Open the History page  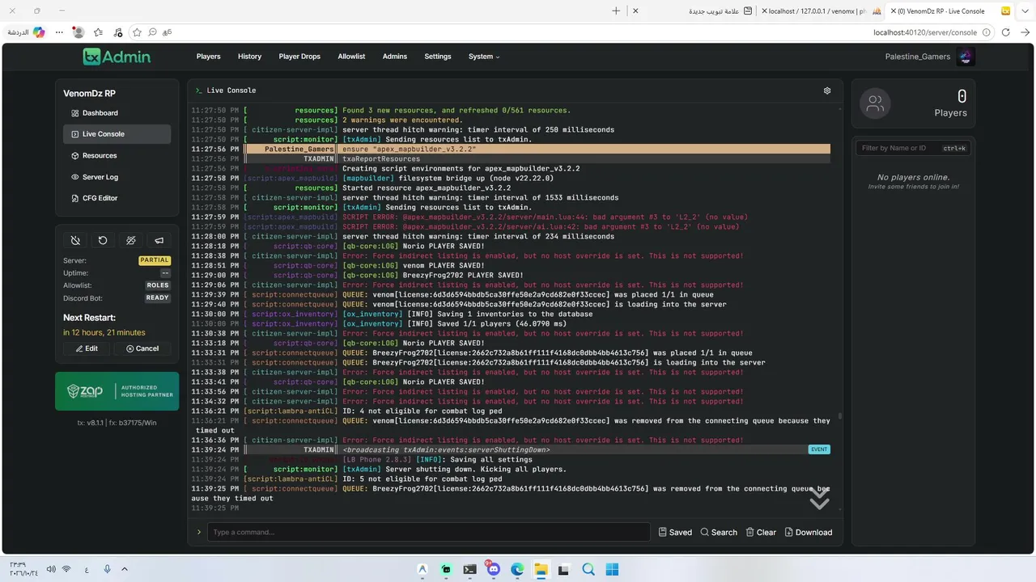click(249, 57)
